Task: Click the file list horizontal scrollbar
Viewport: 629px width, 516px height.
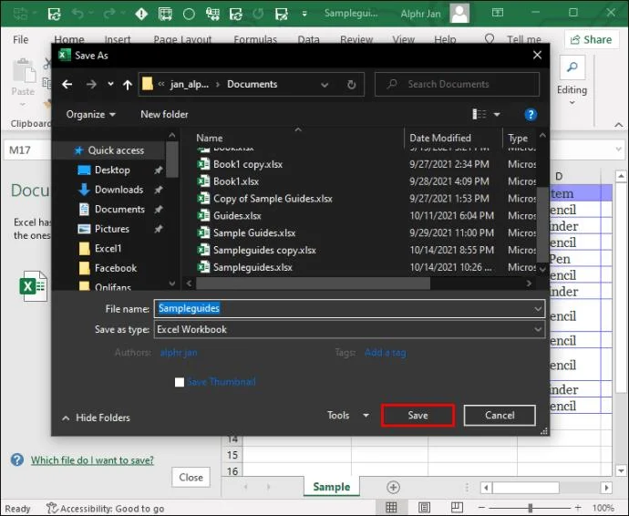Action: [313, 284]
